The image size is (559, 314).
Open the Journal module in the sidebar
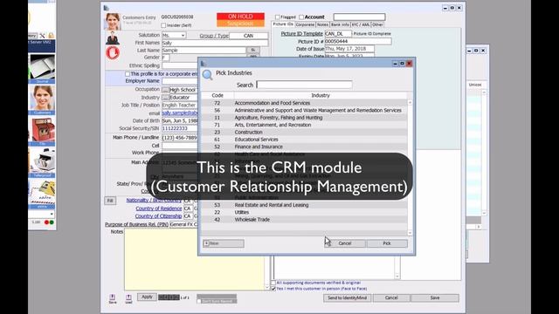(42, 69)
